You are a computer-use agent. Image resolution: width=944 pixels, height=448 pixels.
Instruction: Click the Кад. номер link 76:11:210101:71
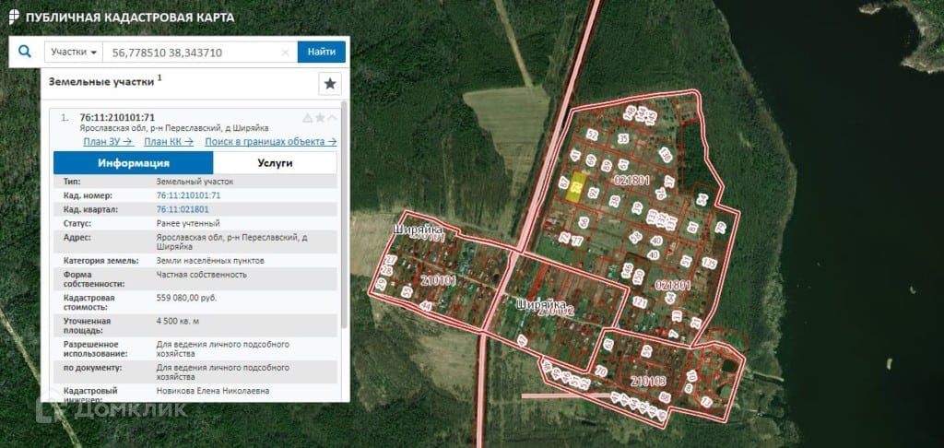(x=188, y=195)
